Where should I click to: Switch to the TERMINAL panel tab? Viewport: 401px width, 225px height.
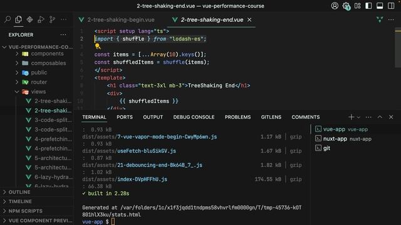click(x=94, y=117)
